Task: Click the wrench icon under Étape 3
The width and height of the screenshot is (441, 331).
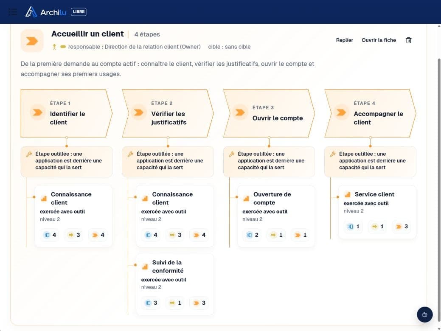Action: click(x=231, y=154)
